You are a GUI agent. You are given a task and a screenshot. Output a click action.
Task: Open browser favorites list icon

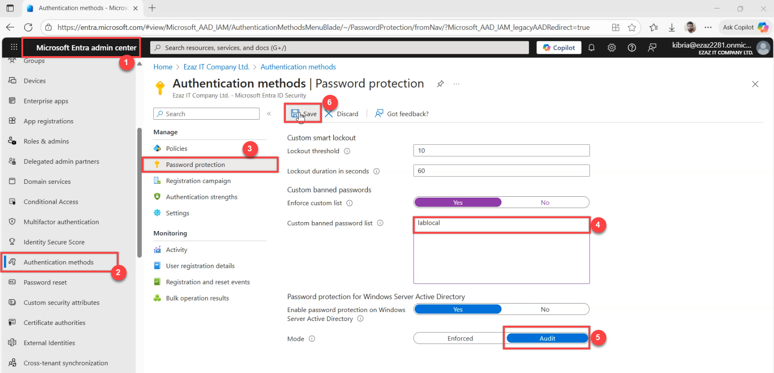click(x=654, y=28)
